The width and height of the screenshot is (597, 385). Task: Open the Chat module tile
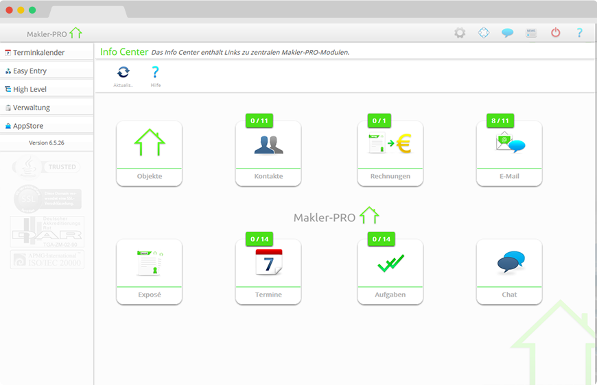click(509, 272)
